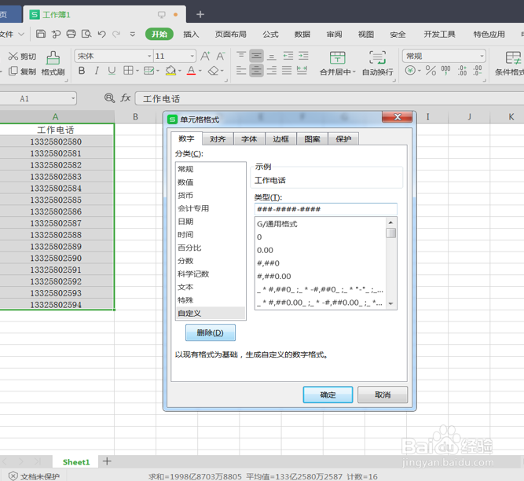Open the fill color dropdown arrow
Image resolution: width=524 pixels, height=481 pixels.
[x=179, y=71]
